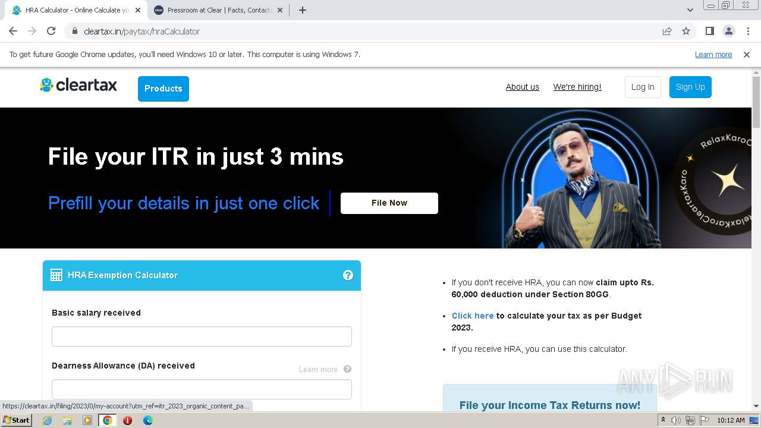
Task: Switch to the HRA Calculator tab
Action: 76,10
